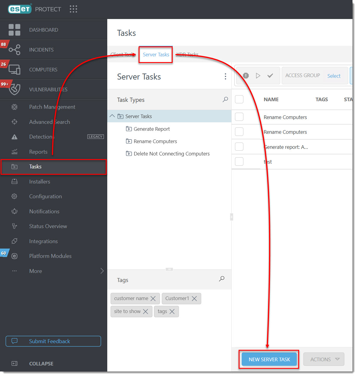
Task: Sort by the NAME column header
Action: pyautogui.click(x=271, y=99)
